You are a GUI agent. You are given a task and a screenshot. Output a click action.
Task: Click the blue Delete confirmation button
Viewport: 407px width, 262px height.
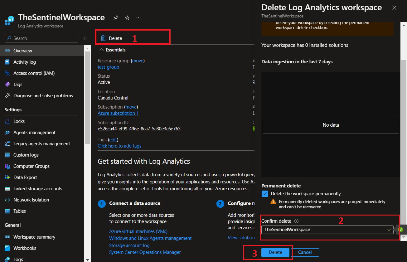tap(275, 252)
